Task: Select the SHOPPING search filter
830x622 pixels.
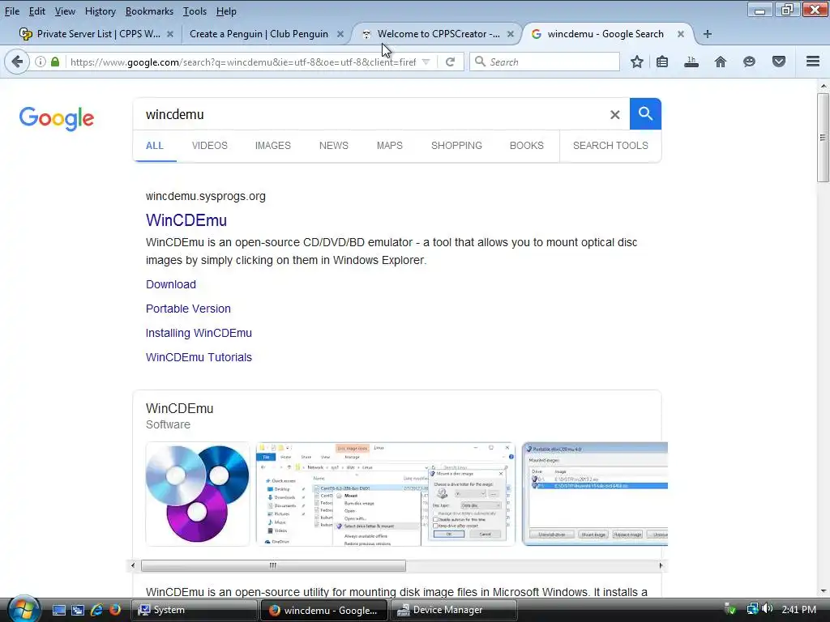Action: point(456,146)
